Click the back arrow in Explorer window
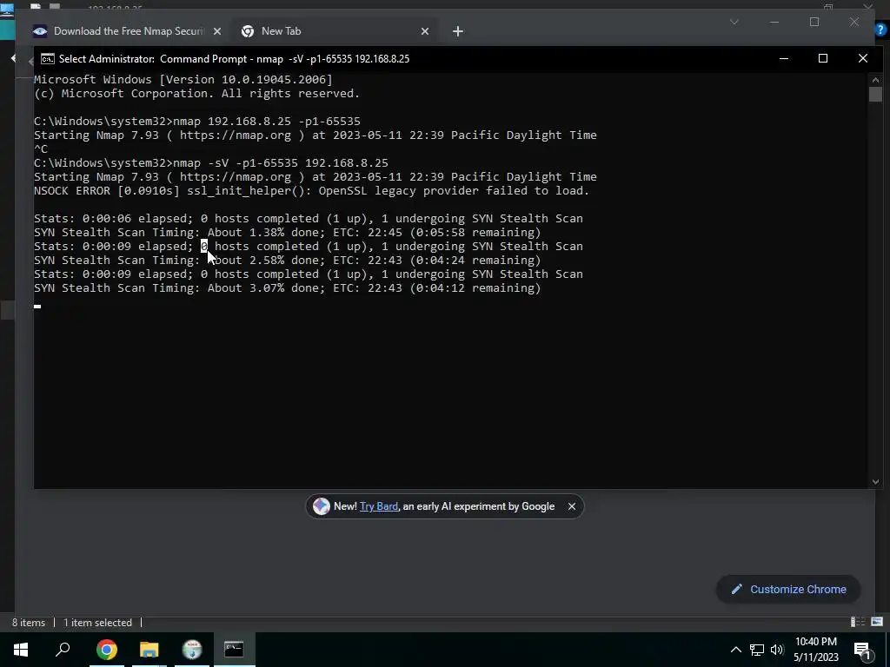The width and height of the screenshot is (890, 667). tap(13, 58)
